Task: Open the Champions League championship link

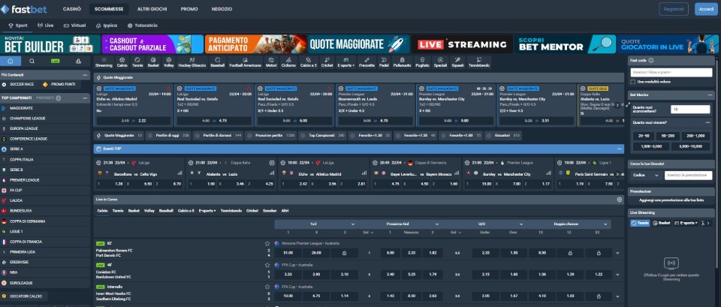Action: 27,118
